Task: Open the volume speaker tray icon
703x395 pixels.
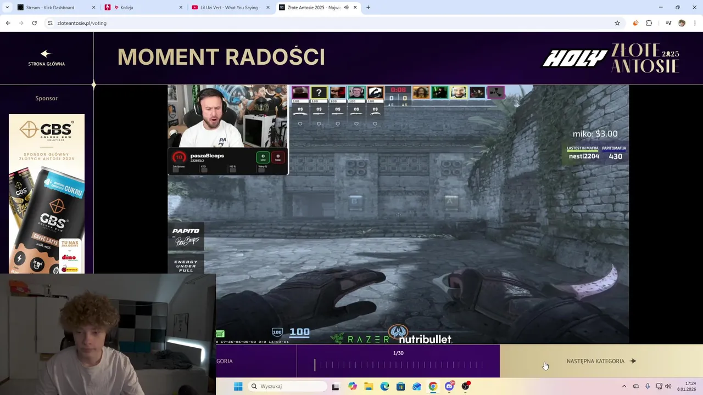Action: (668, 386)
